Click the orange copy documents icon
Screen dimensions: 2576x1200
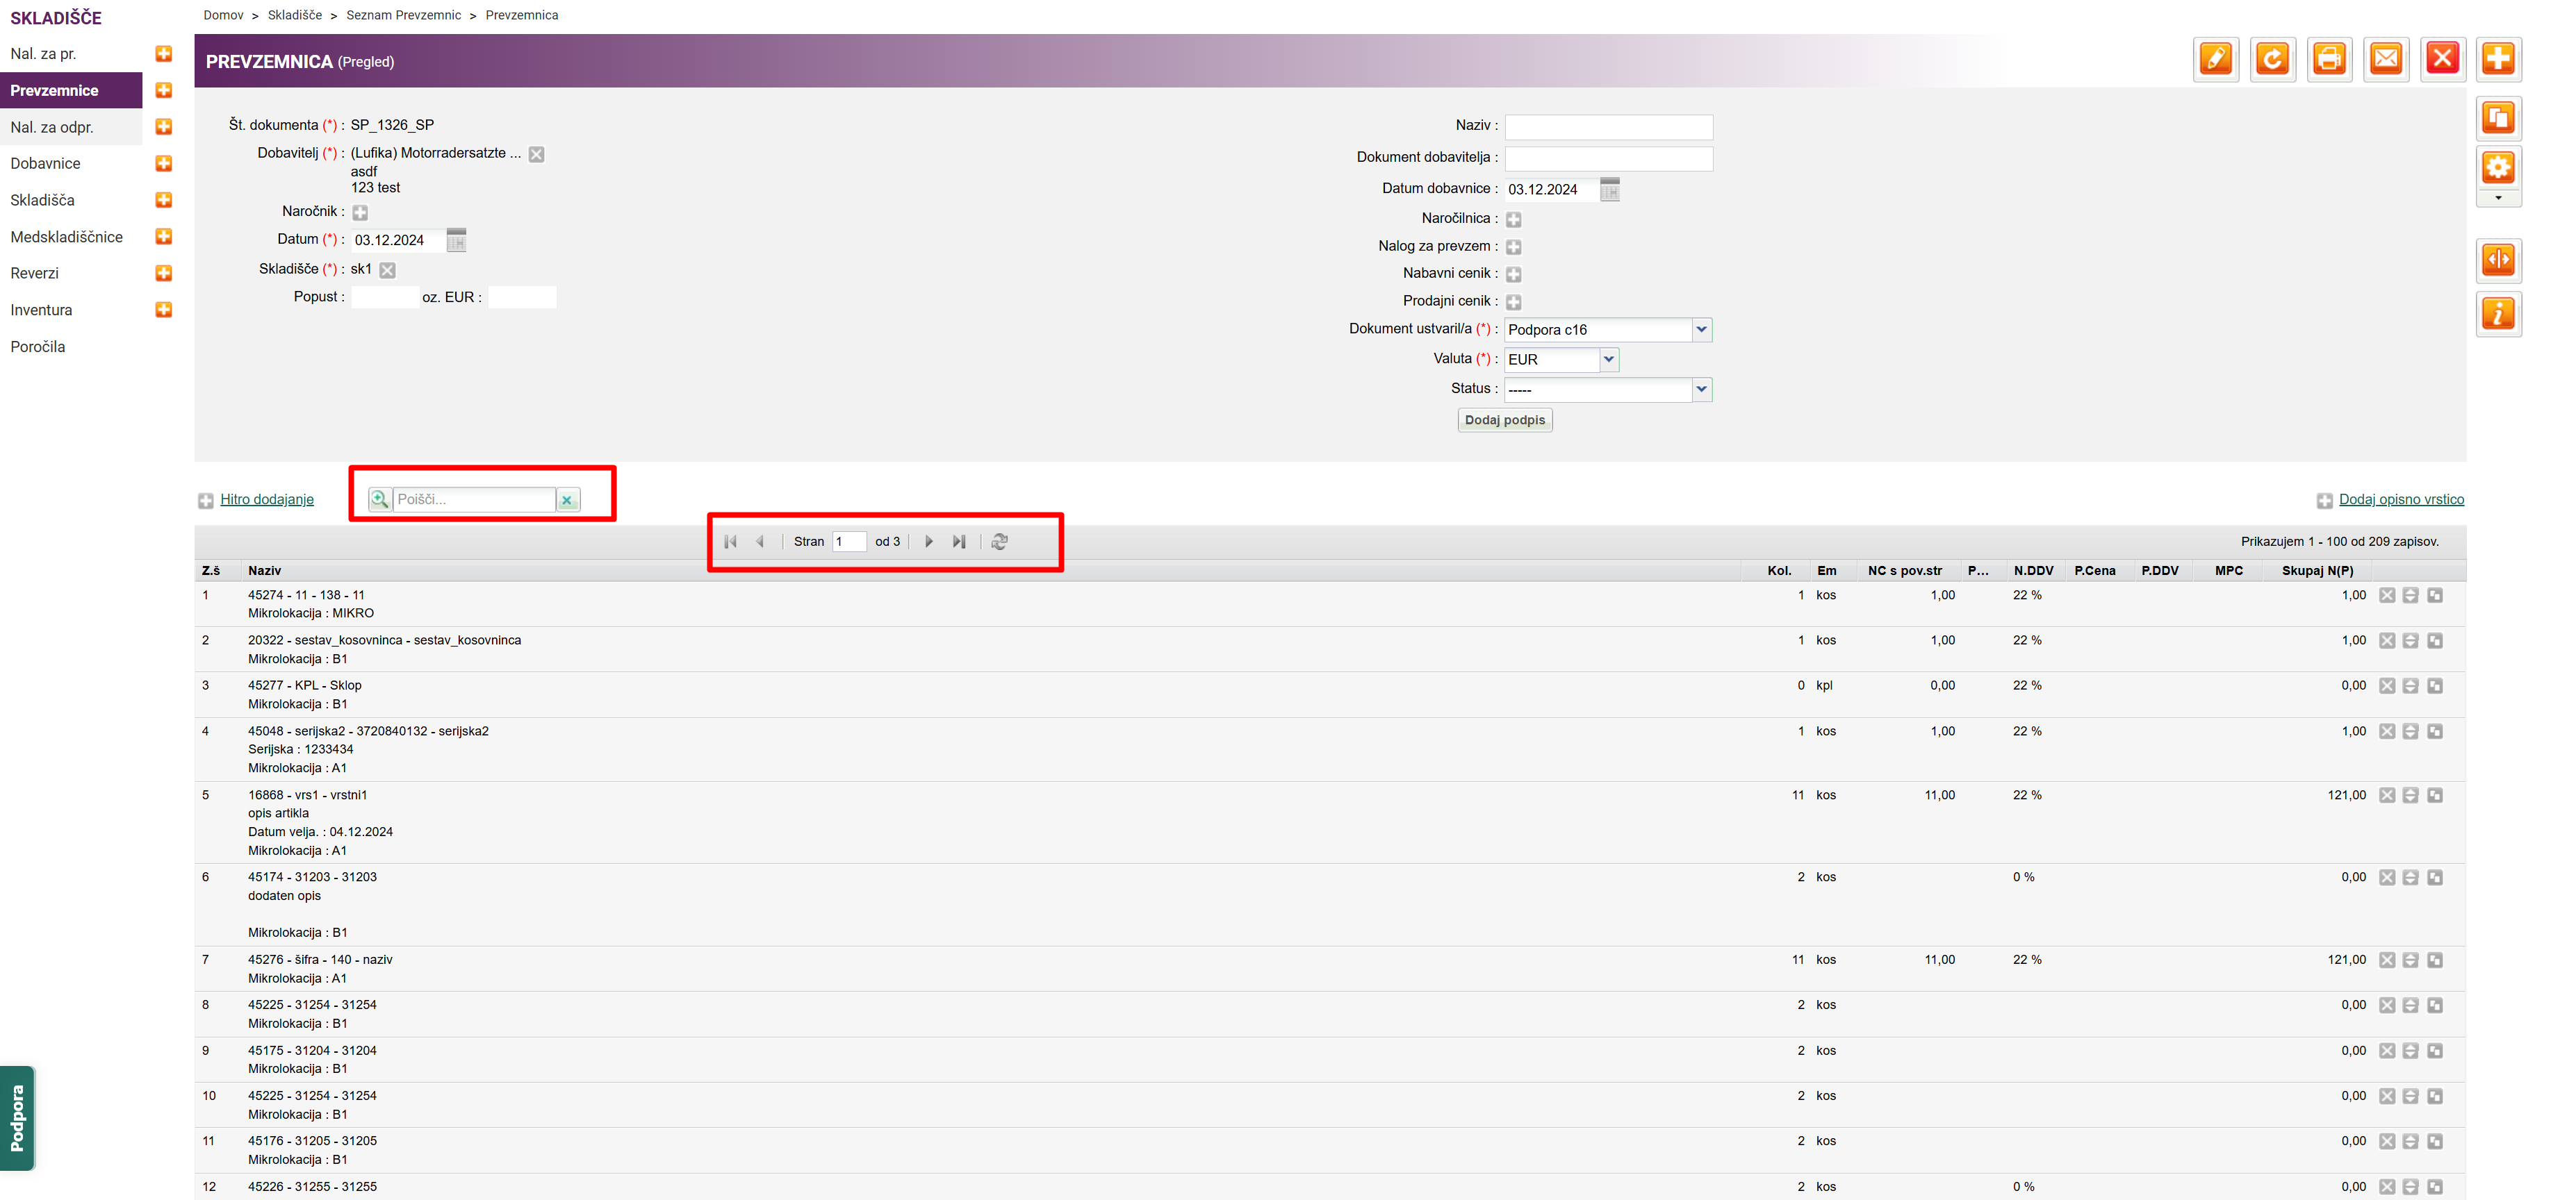pos(2498,119)
